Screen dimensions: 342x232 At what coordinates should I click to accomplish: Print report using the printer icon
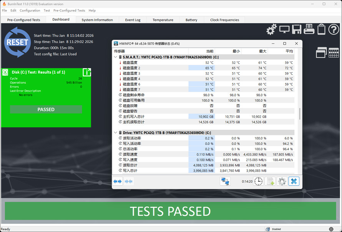tap(309, 29)
